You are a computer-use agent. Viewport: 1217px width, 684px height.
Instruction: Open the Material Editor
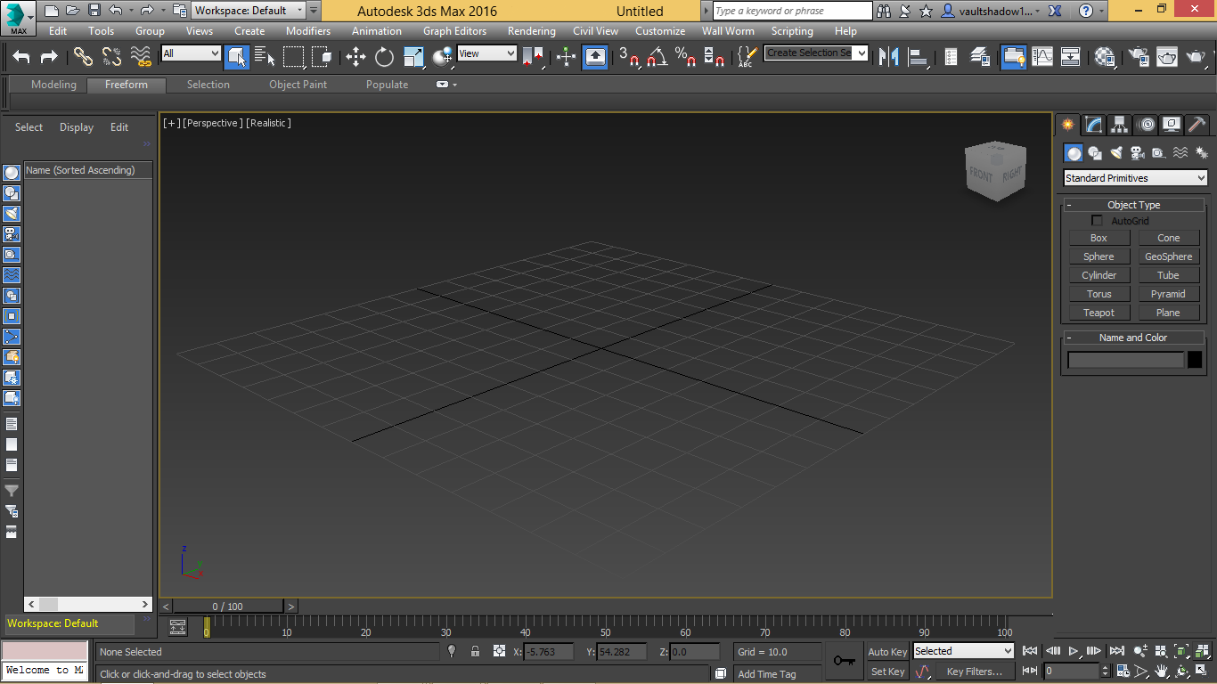click(1106, 57)
